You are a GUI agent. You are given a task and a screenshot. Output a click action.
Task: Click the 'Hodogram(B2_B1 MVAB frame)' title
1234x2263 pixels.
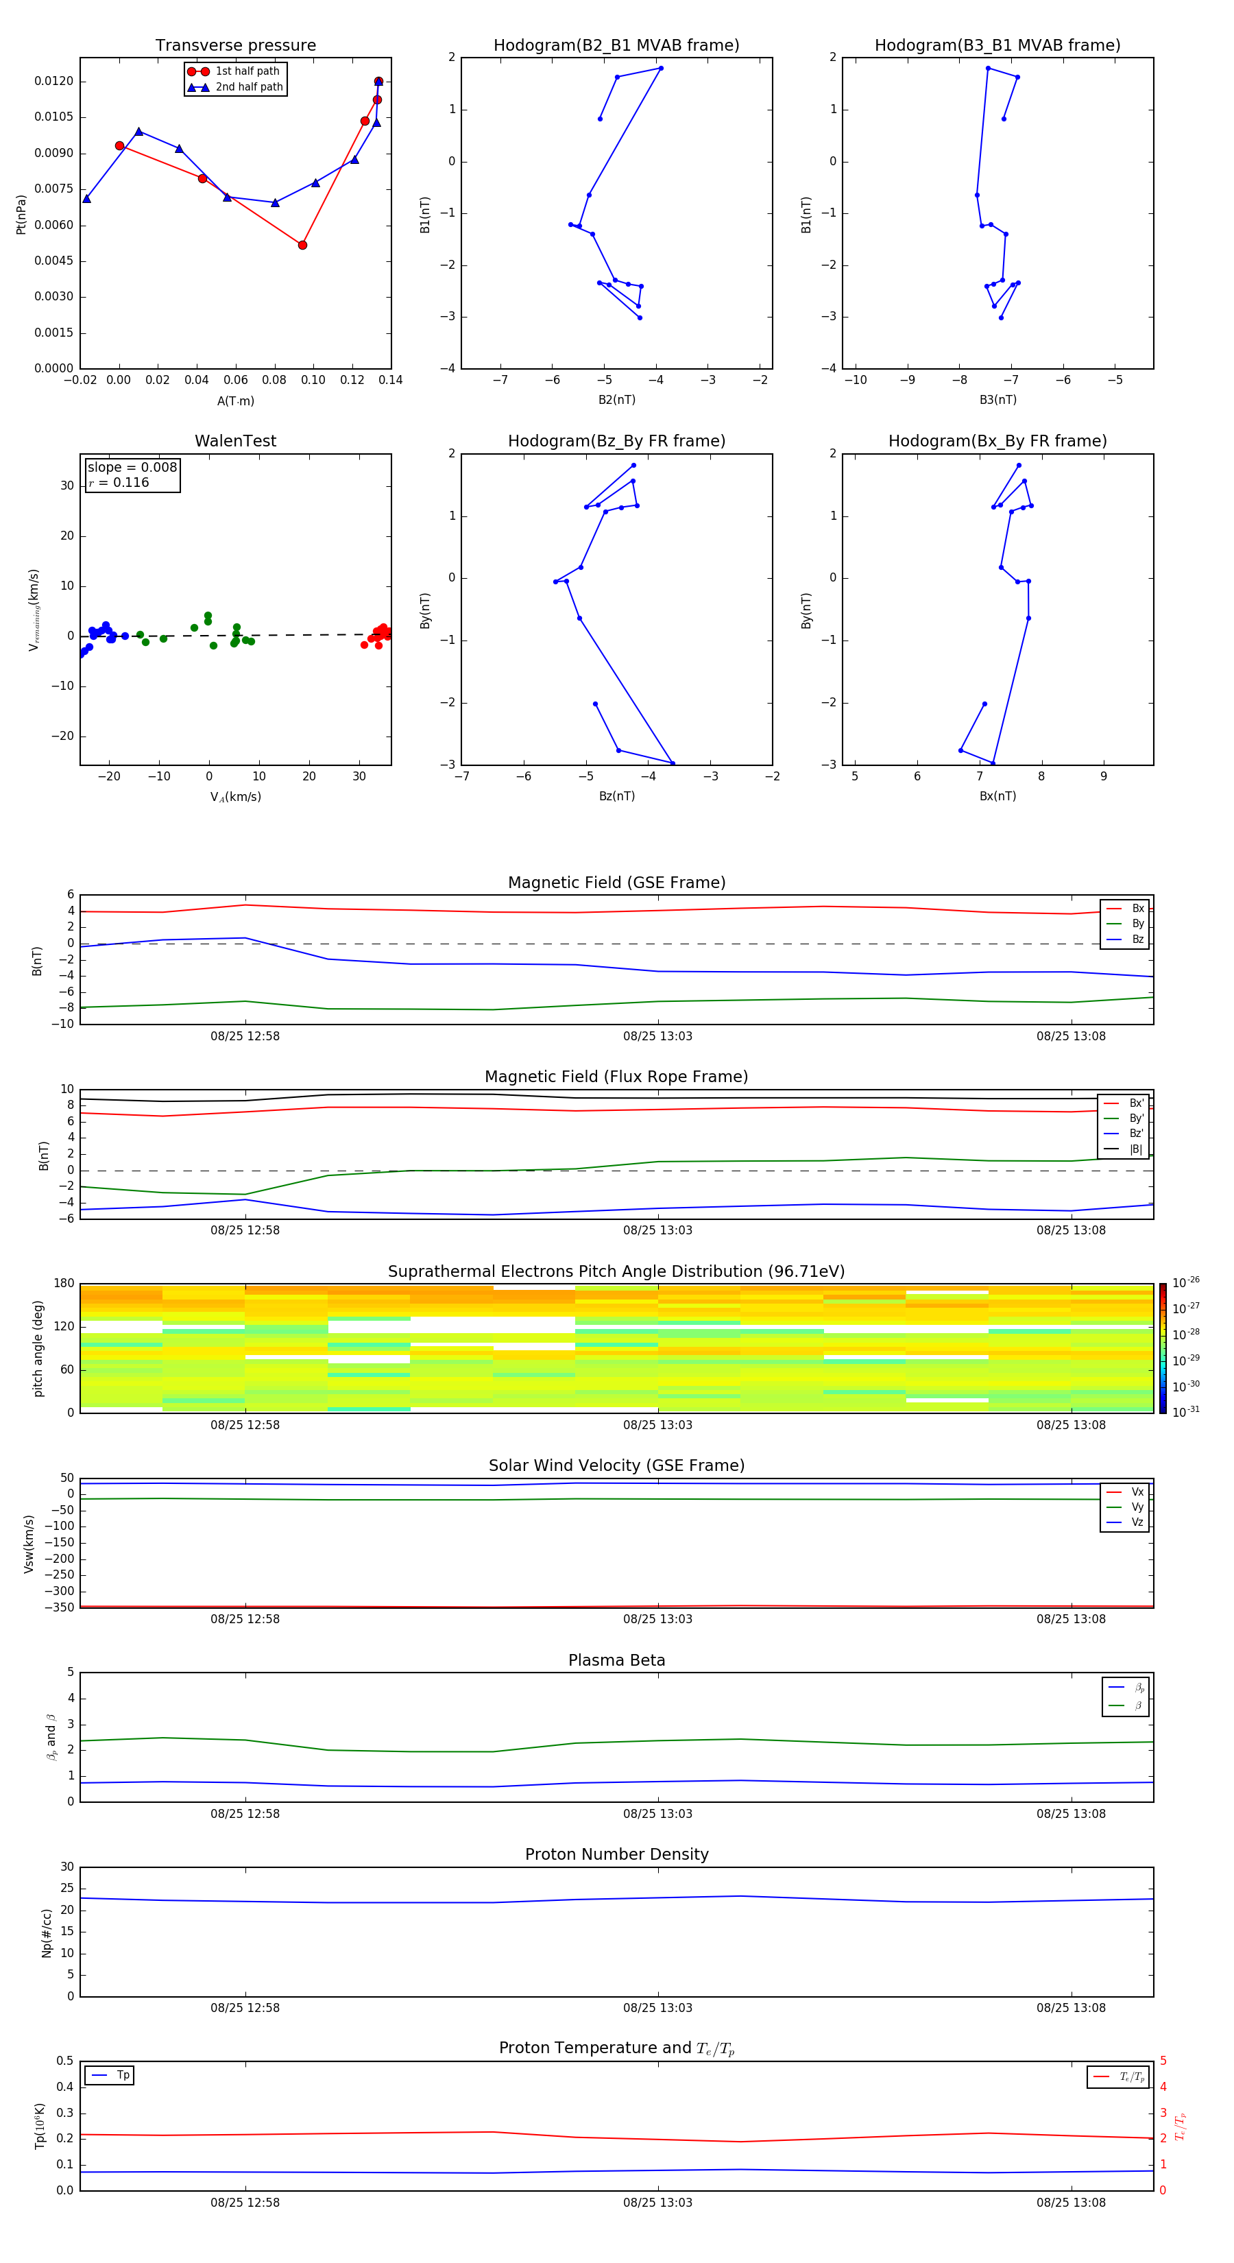tap(616, 46)
